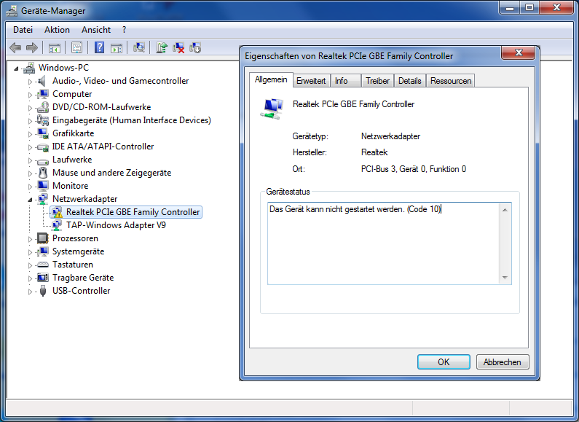The width and height of the screenshot is (579, 422).
Task: Select the Allgemein tab
Action: tap(271, 80)
